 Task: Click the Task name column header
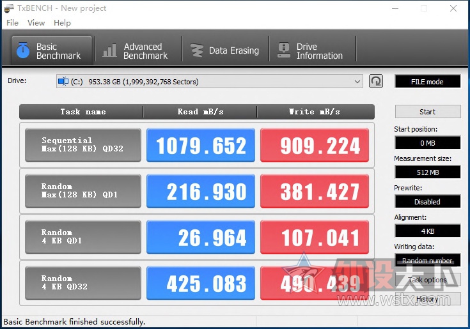(x=81, y=112)
